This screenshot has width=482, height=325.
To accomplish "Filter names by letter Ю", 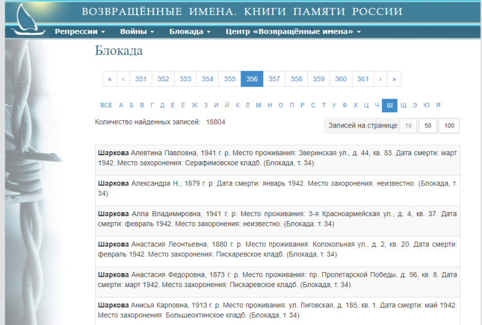I will [x=427, y=105].
